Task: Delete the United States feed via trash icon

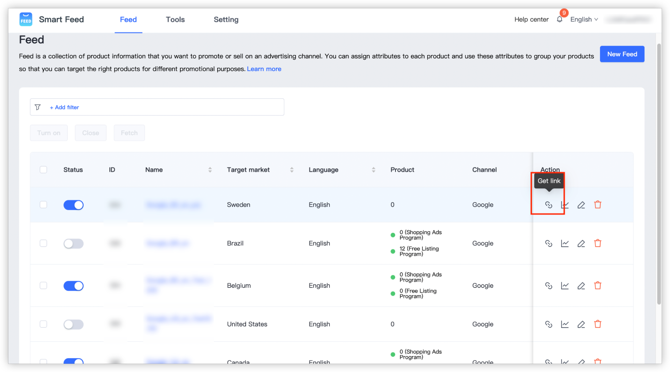Action: click(x=598, y=324)
